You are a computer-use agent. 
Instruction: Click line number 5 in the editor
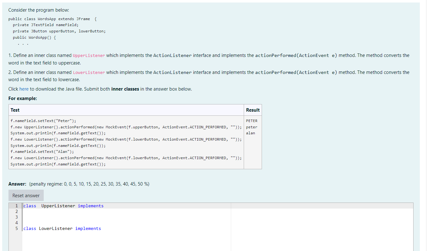(x=16, y=228)
